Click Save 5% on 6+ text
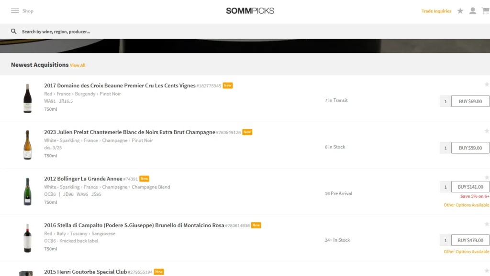Screen dimensions: 490x276 pos(475,196)
